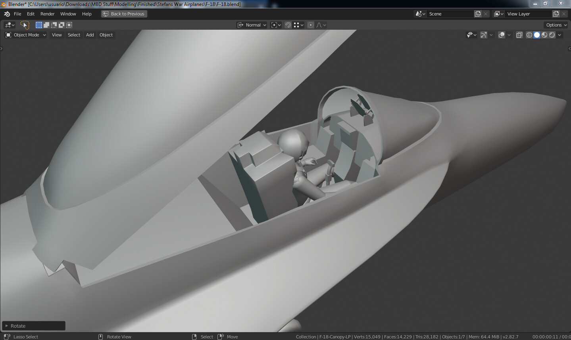
Task: Click the Scene name field
Action: [450, 14]
